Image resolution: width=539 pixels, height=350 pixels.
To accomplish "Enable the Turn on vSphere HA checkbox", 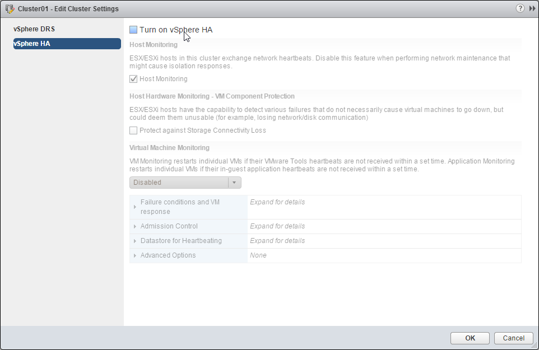I will click(133, 30).
